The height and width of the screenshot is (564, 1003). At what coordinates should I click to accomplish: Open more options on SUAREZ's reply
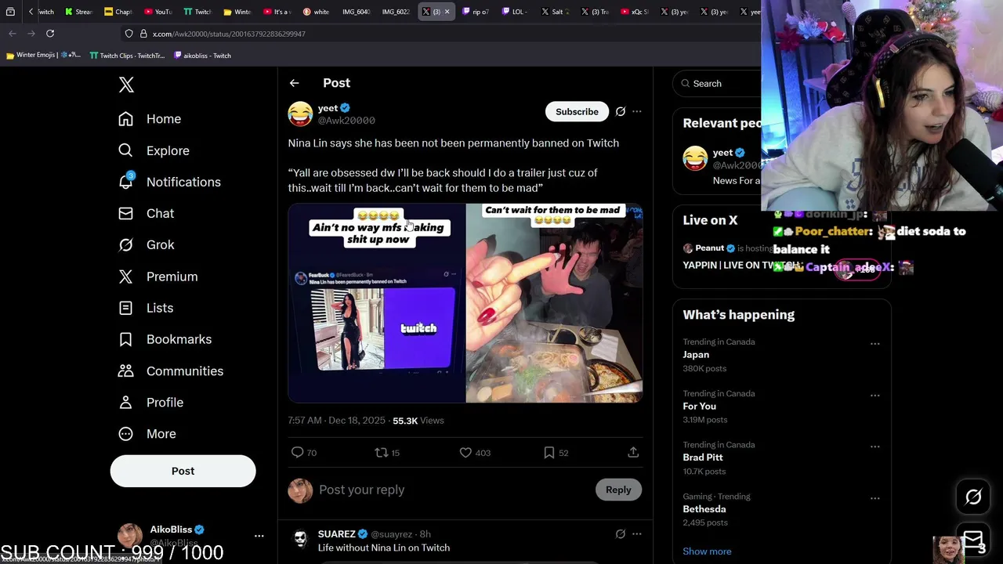[x=636, y=534]
